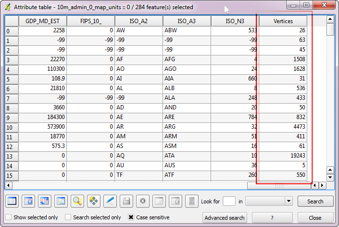The height and width of the screenshot is (227, 339).
Task: Click the AW cell in ISO_A2
Action: [x=139, y=30]
